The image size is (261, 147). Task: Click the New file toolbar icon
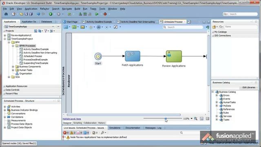click(x=13, y=14)
